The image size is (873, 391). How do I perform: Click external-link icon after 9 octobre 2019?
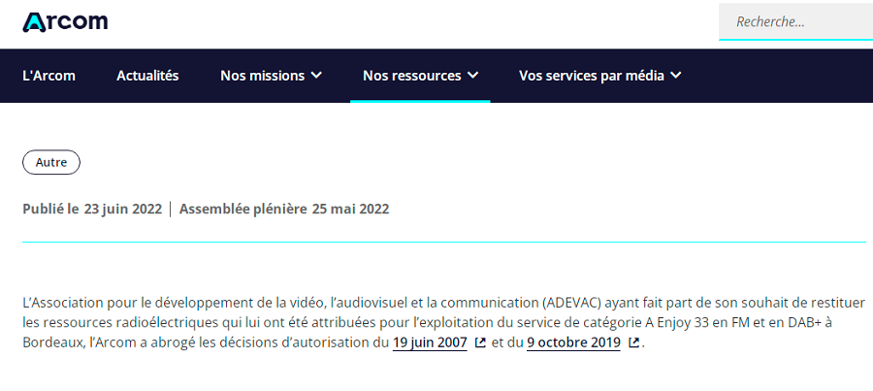pos(633,343)
